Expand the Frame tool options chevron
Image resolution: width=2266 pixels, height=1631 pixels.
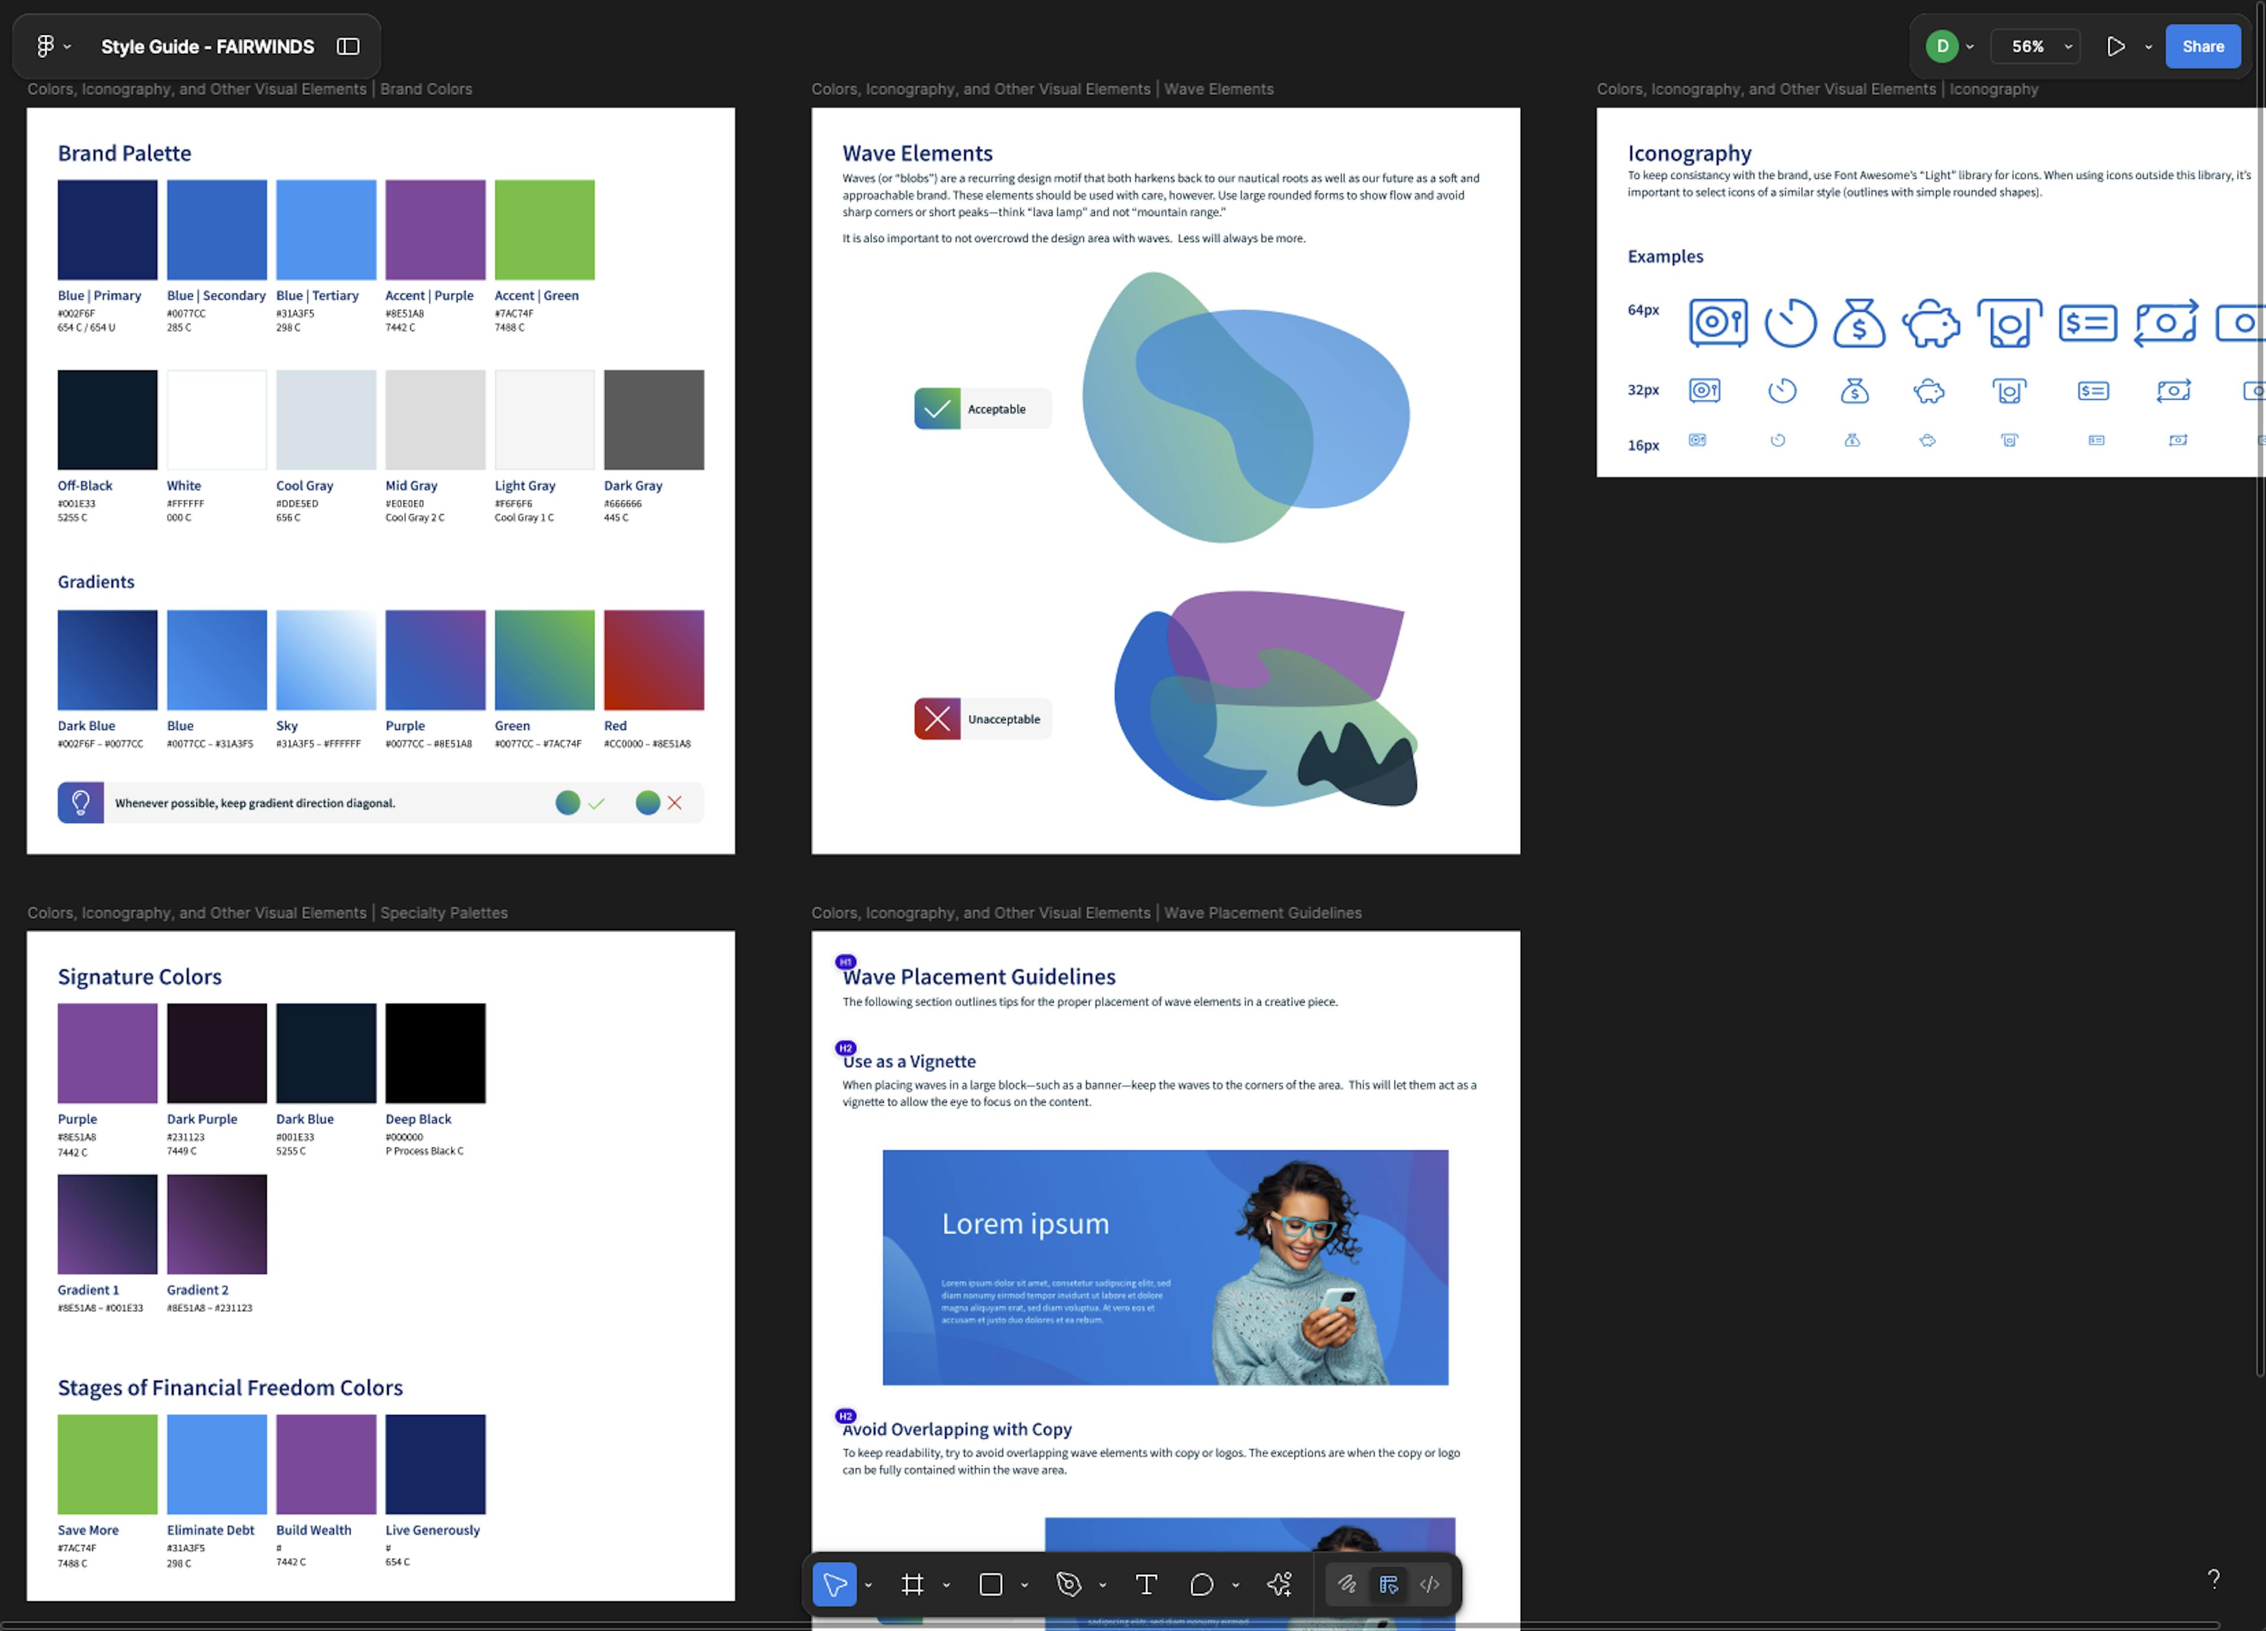[x=946, y=1585]
